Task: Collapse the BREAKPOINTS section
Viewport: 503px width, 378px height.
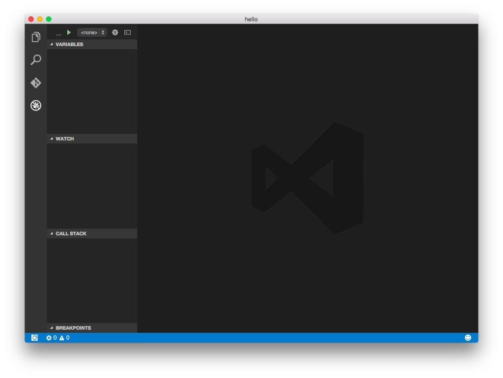Action: 92,328
